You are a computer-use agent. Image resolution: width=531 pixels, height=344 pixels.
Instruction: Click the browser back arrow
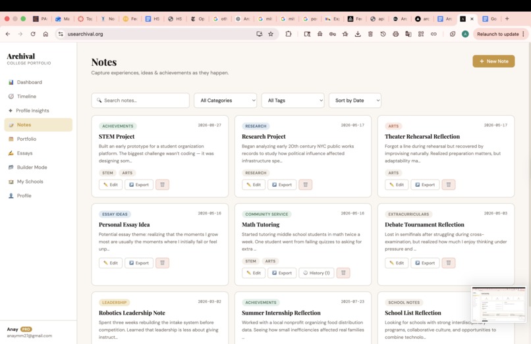[x=8, y=34]
